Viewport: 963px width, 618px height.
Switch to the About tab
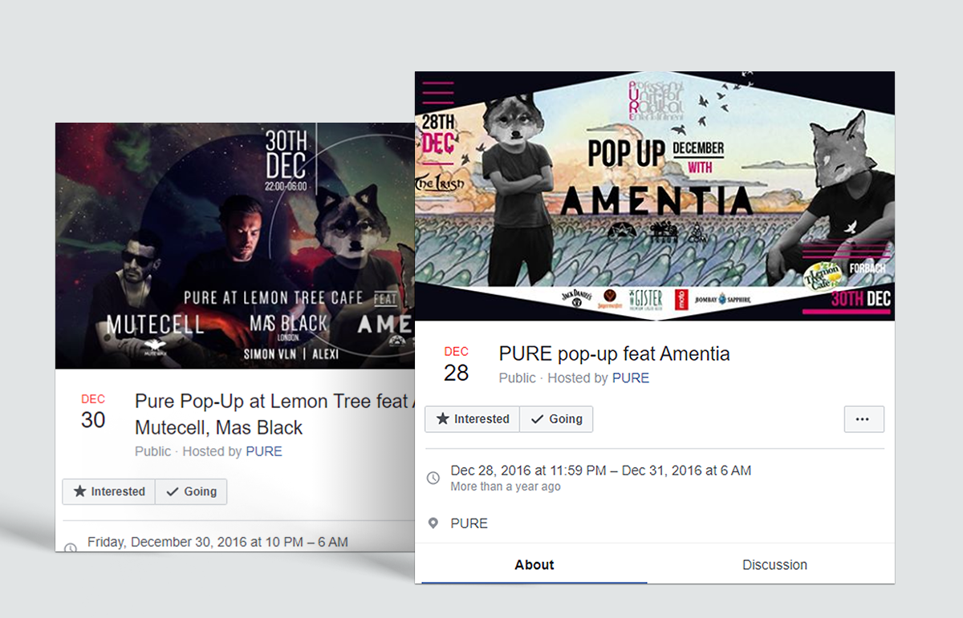click(534, 564)
